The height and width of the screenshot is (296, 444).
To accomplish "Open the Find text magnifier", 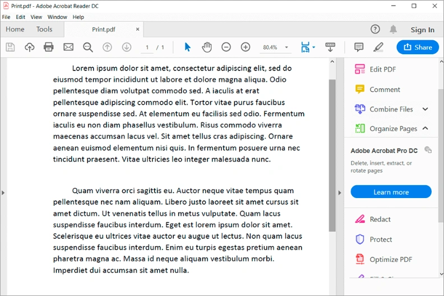I will point(88,47).
